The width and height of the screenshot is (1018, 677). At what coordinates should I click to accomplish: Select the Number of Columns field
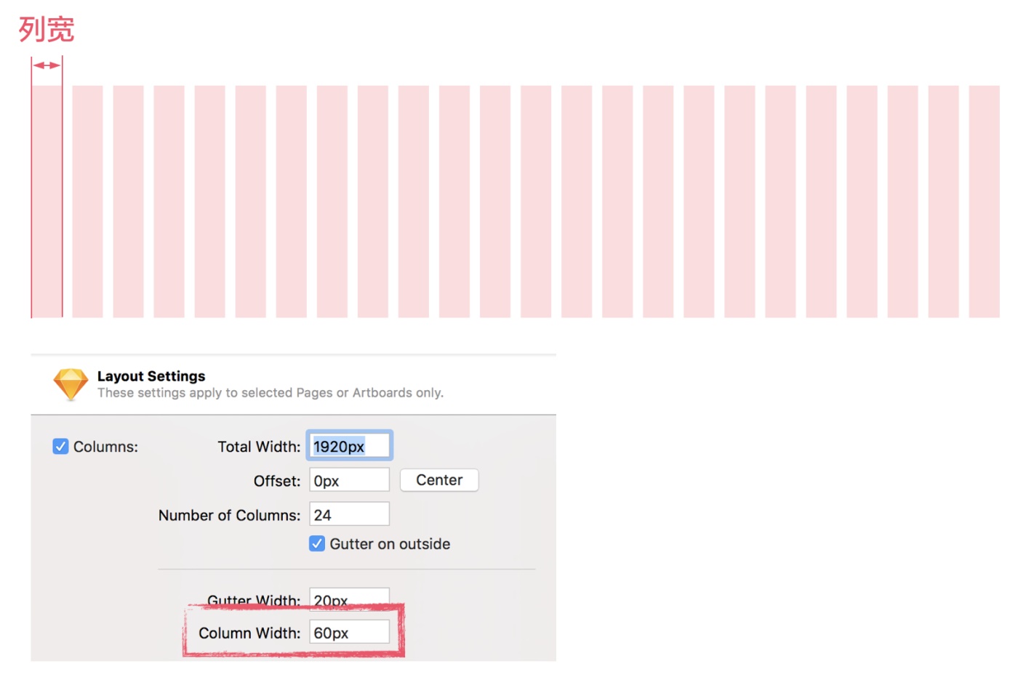pos(349,515)
